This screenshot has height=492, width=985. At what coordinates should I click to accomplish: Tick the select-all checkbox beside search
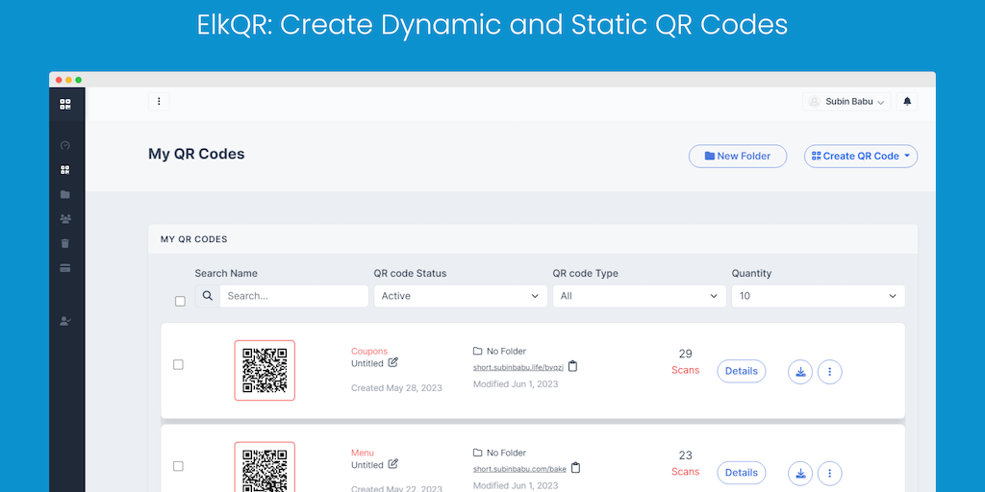click(180, 301)
